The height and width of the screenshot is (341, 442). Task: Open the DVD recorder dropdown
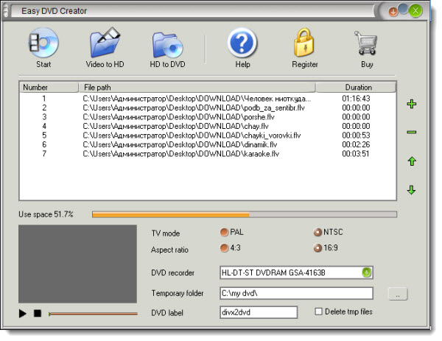point(366,273)
